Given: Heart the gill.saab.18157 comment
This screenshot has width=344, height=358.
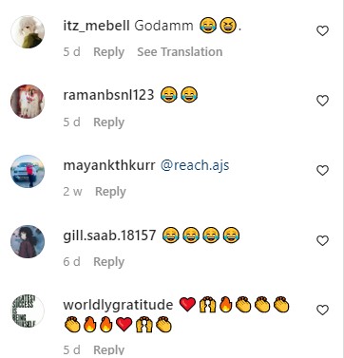Looking at the screenshot, I should click(x=322, y=241).
